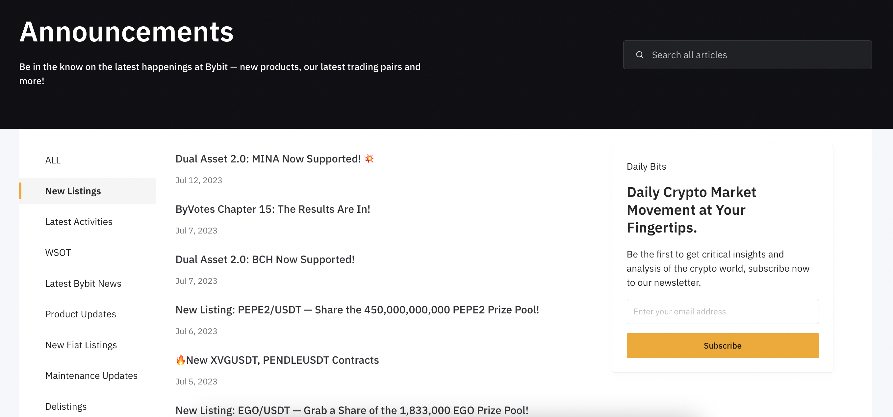
Task: Click the PEPE2/USDT new listing article
Action: pyautogui.click(x=358, y=309)
